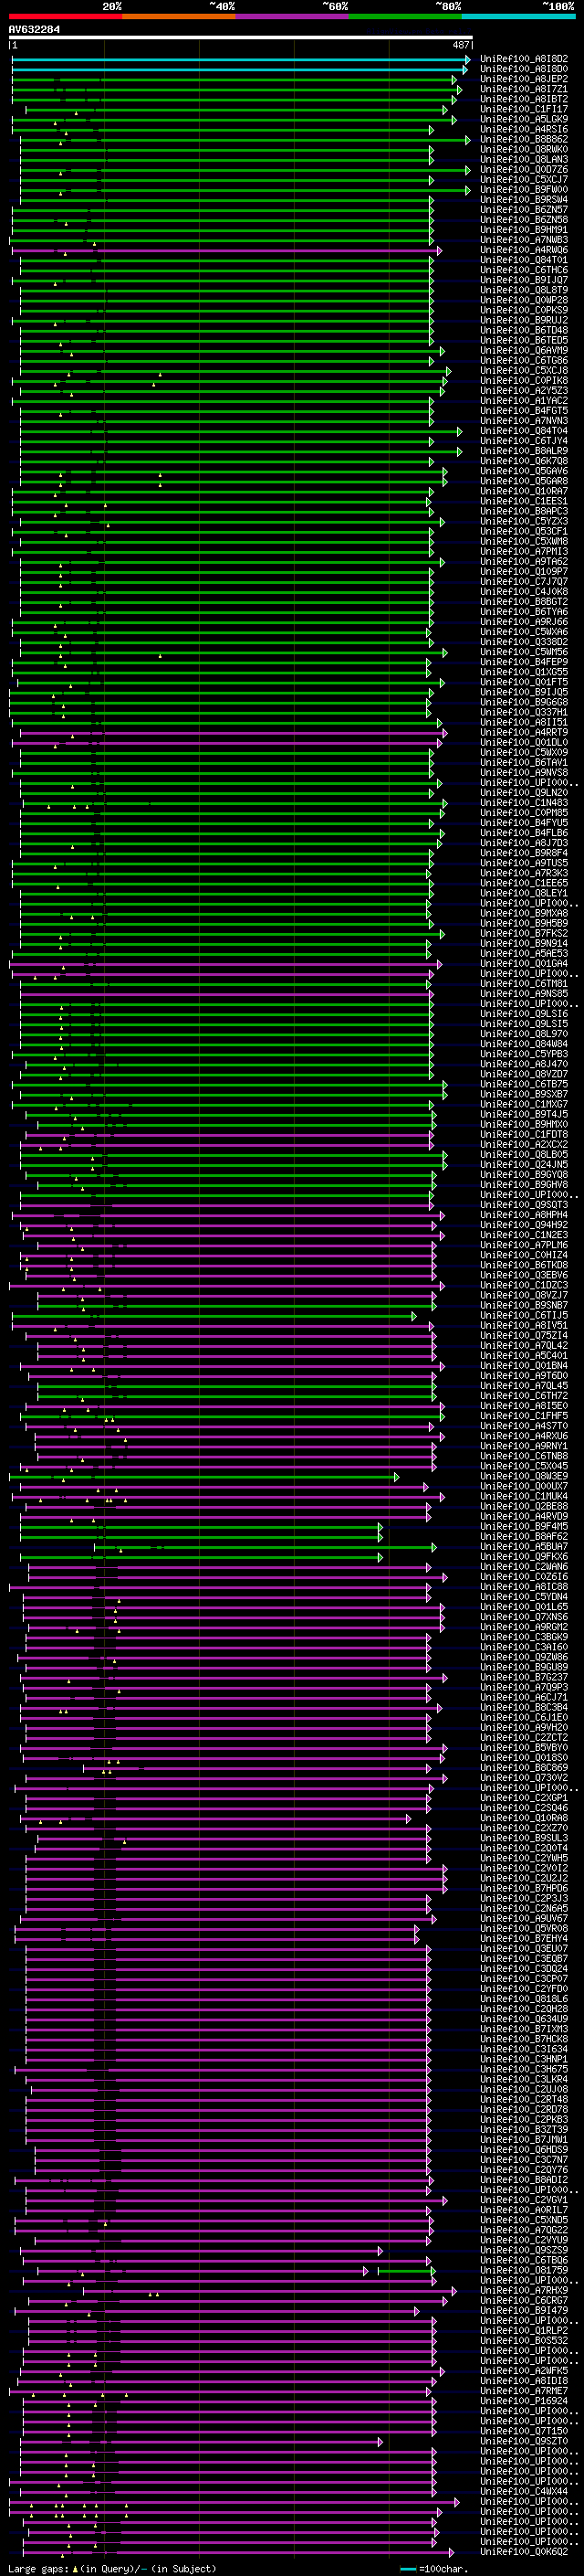Image resolution: width=584 pixels, height=2576 pixels.
Task: Select the UniRef100_B9I479 label
Action: [x=524, y=2310]
